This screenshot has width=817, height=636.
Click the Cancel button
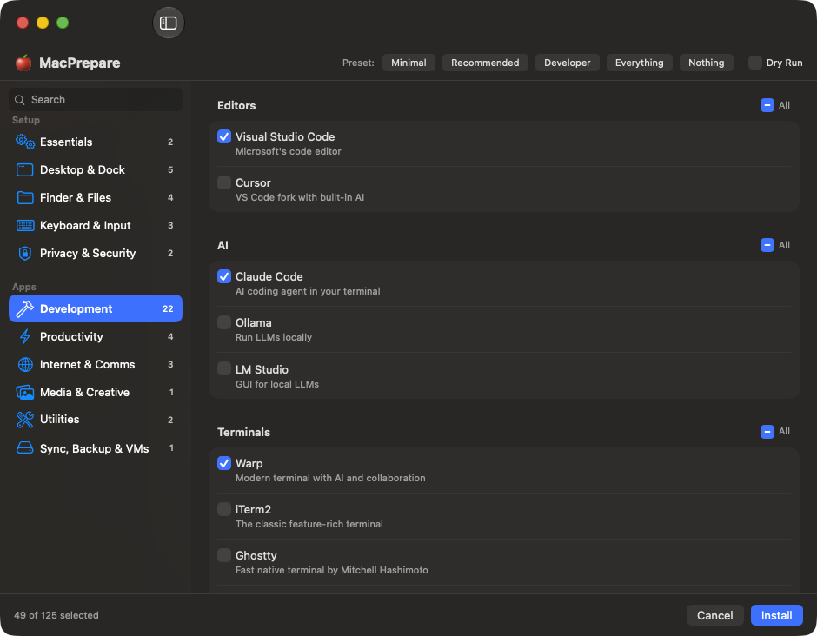pyautogui.click(x=714, y=615)
